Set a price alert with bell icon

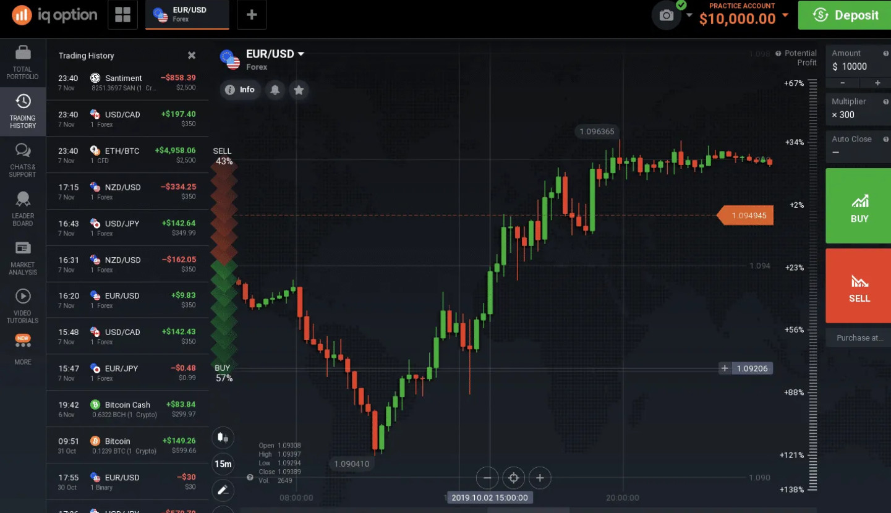(x=275, y=90)
